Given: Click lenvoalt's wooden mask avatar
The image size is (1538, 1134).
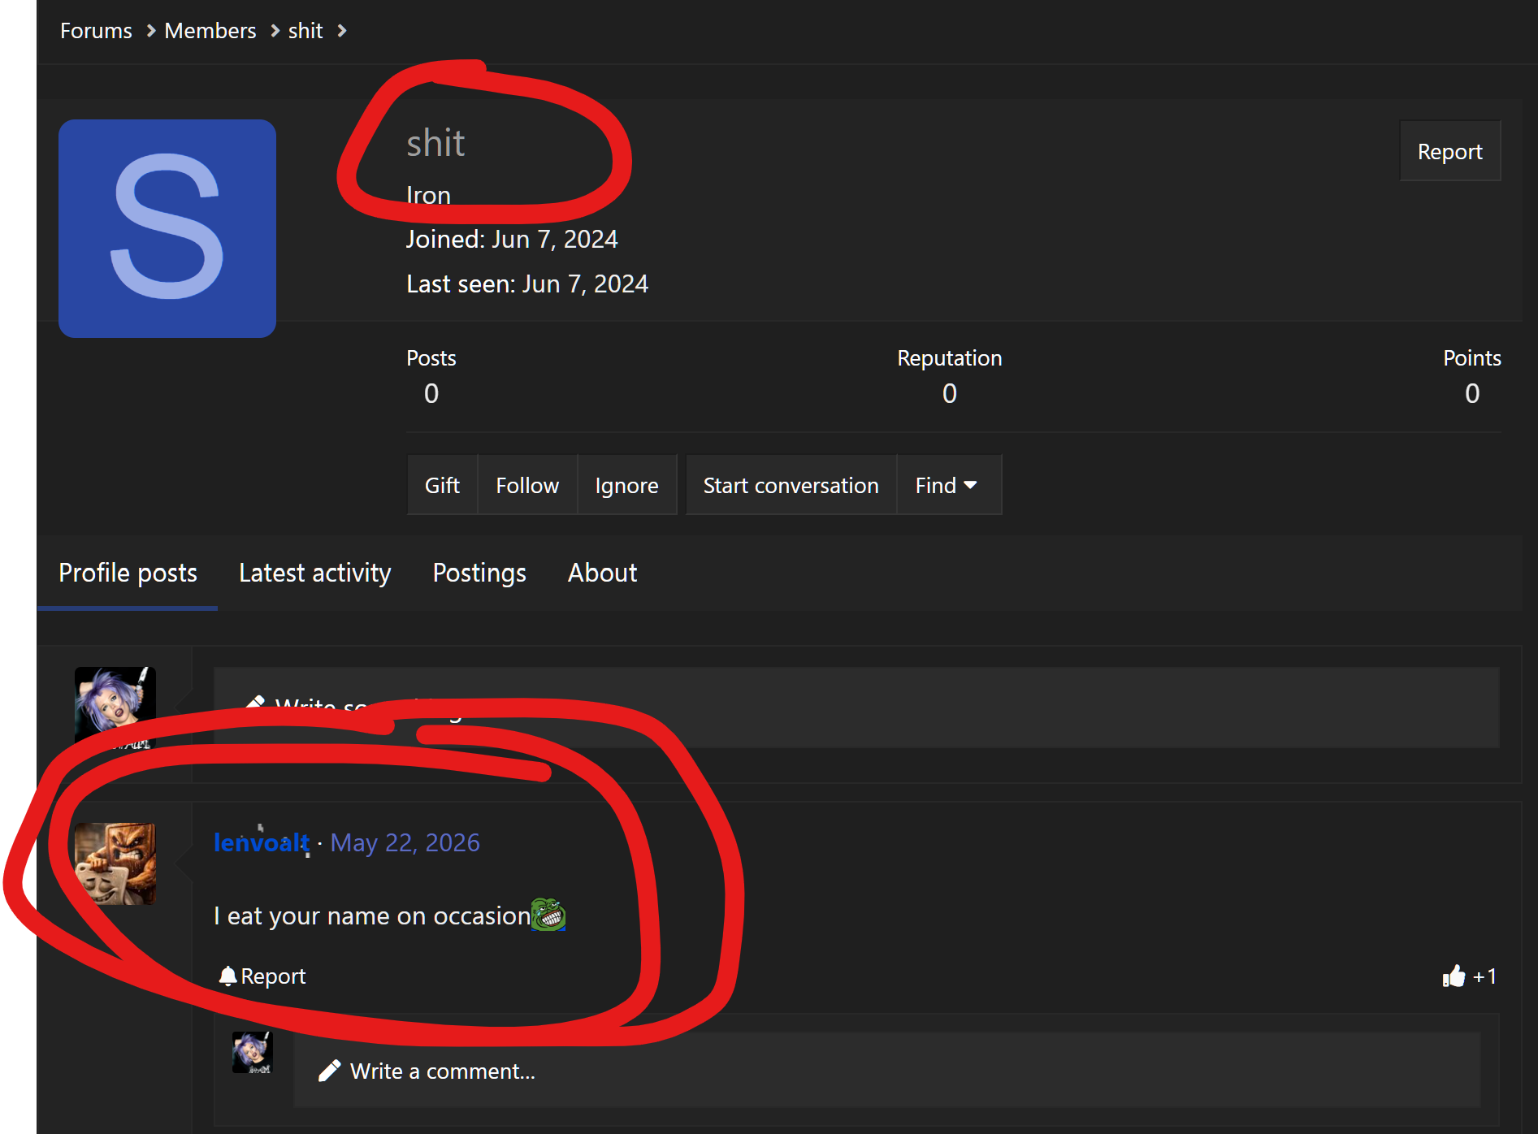Looking at the screenshot, I should click(x=115, y=863).
